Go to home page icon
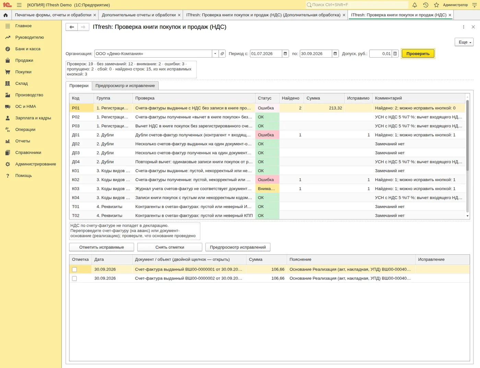This screenshot has width=480, height=368. click(5, 15)
